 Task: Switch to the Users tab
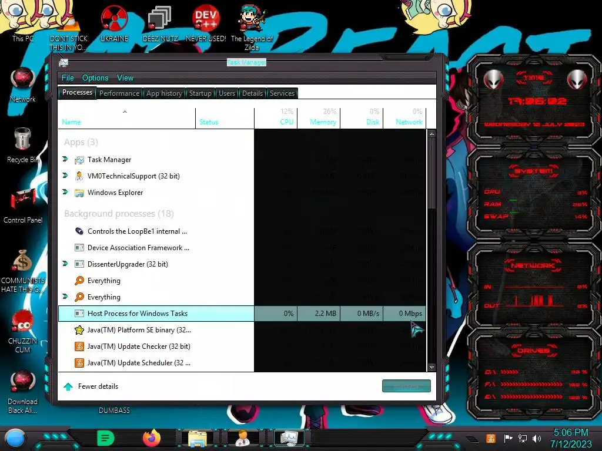[x=227, y=93]
